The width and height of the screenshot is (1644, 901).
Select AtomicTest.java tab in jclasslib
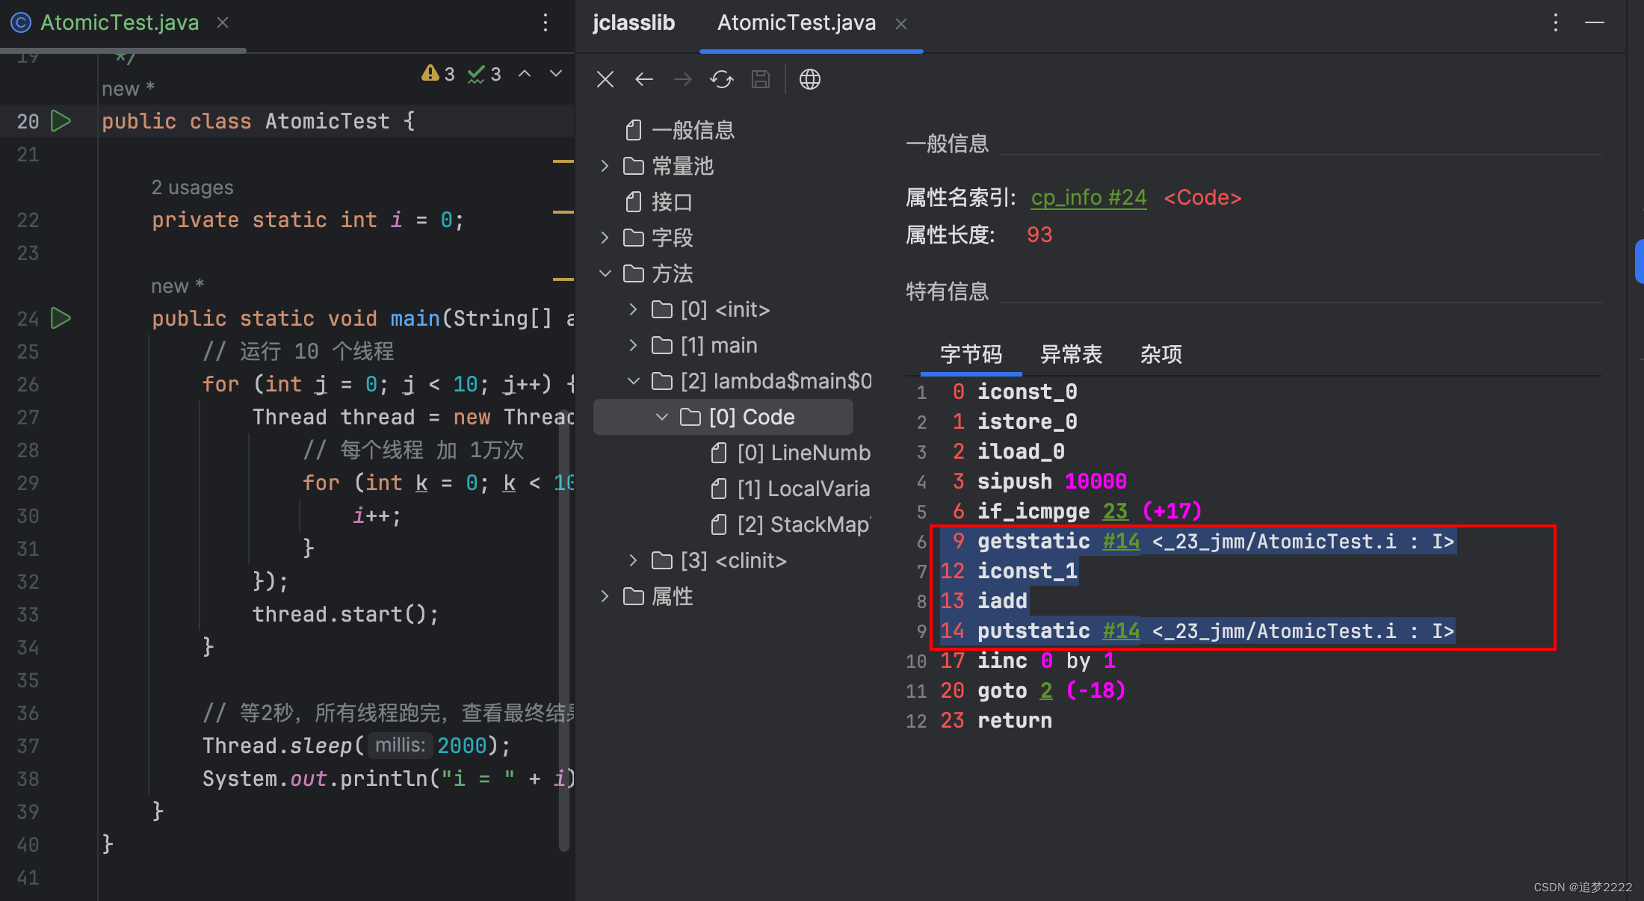(797, 22)
